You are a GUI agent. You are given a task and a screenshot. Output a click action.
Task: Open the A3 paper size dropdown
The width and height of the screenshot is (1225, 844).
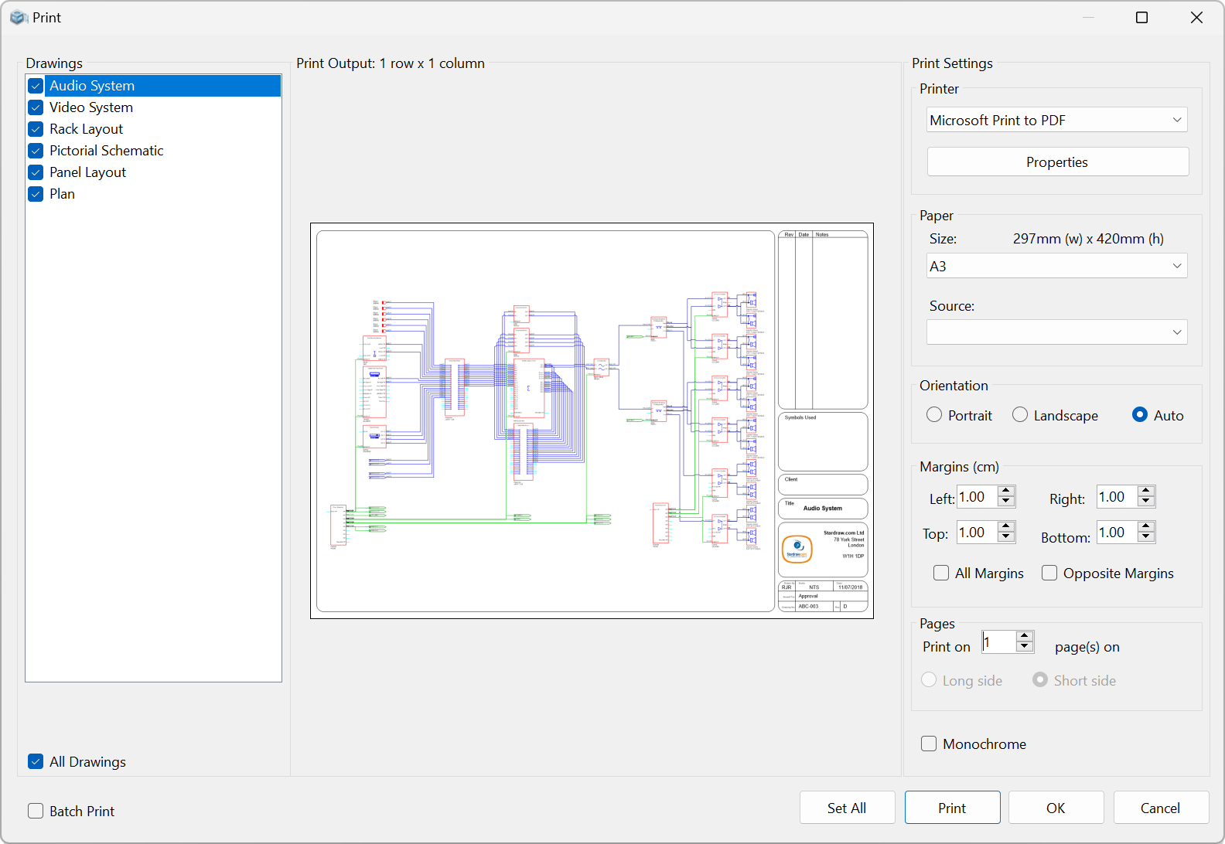(1057, 266)
